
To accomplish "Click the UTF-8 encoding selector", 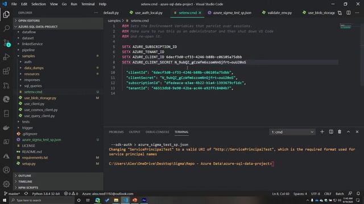I will pos(315,194).
